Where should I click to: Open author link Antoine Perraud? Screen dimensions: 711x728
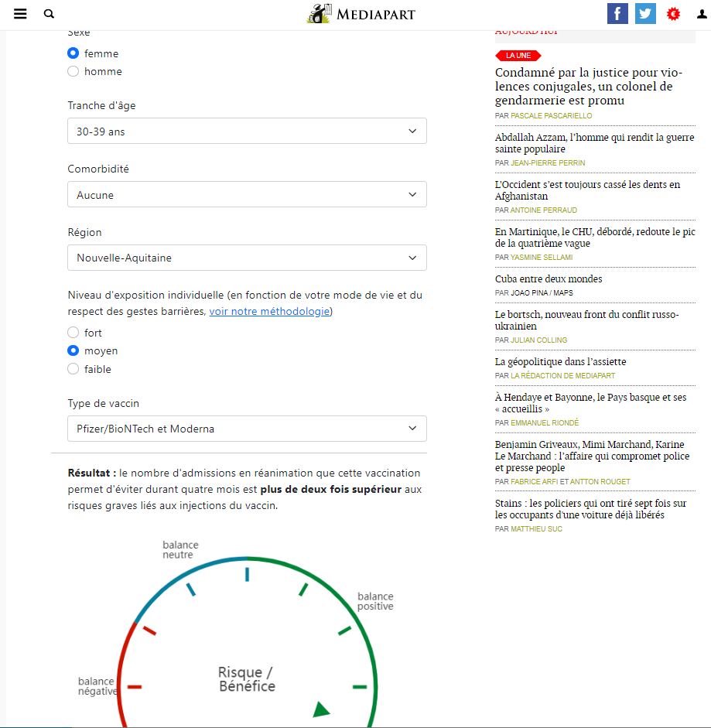click(x=544, y=210)
